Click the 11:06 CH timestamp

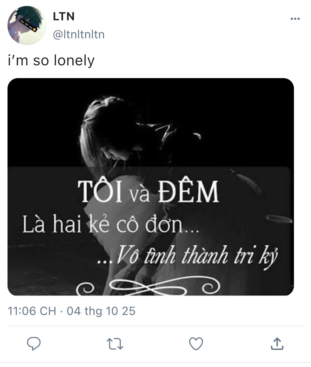tap(32, 311)
